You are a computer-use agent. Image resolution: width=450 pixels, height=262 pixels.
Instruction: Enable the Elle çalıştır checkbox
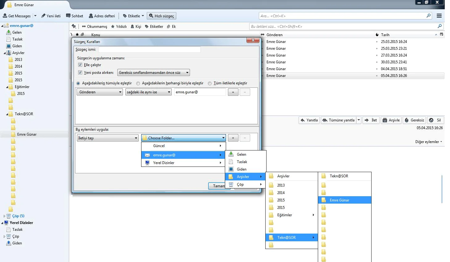click(x=80, y=65)
